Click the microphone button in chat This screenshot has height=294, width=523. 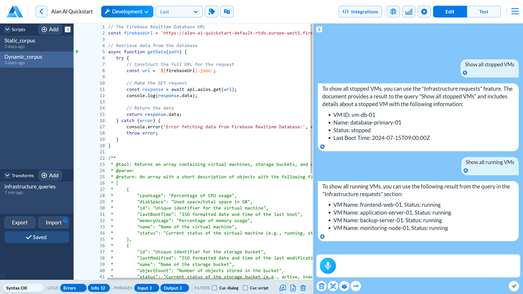(328, 266)
